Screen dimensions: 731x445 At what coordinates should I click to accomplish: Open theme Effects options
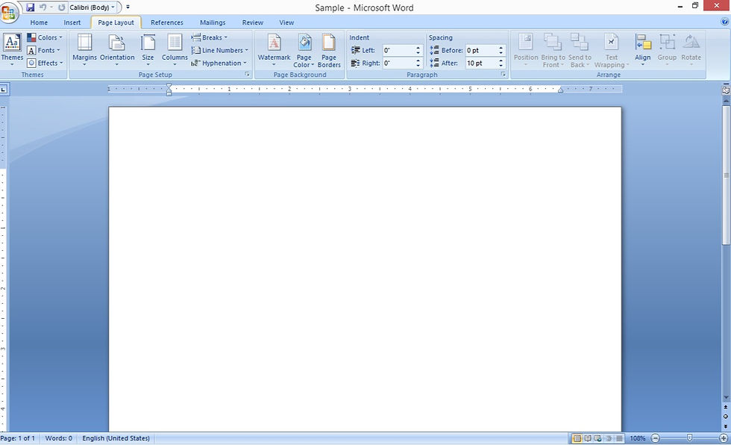point(45,63)
